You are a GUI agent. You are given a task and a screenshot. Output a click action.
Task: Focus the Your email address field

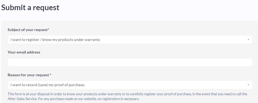coord(130,62)
